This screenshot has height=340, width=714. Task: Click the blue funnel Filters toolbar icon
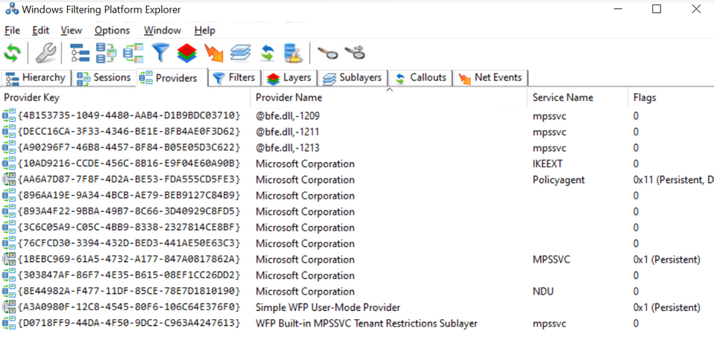(x=161, y=54)
